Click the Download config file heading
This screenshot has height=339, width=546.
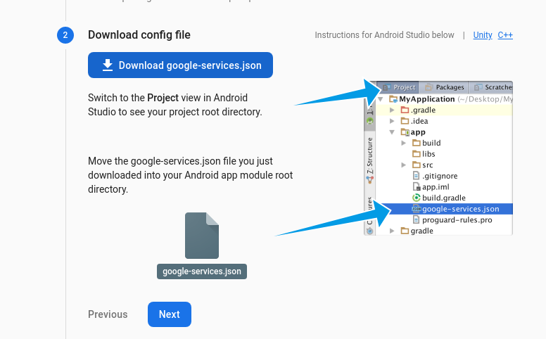[x=139, y=34]
